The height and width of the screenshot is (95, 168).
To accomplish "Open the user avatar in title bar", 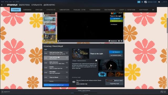I will click(145, 2).
